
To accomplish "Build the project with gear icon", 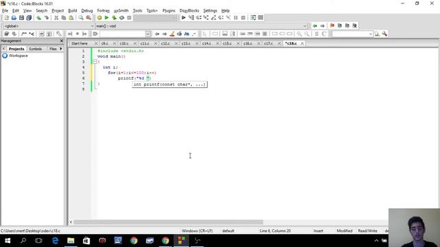I will [99, 18].
